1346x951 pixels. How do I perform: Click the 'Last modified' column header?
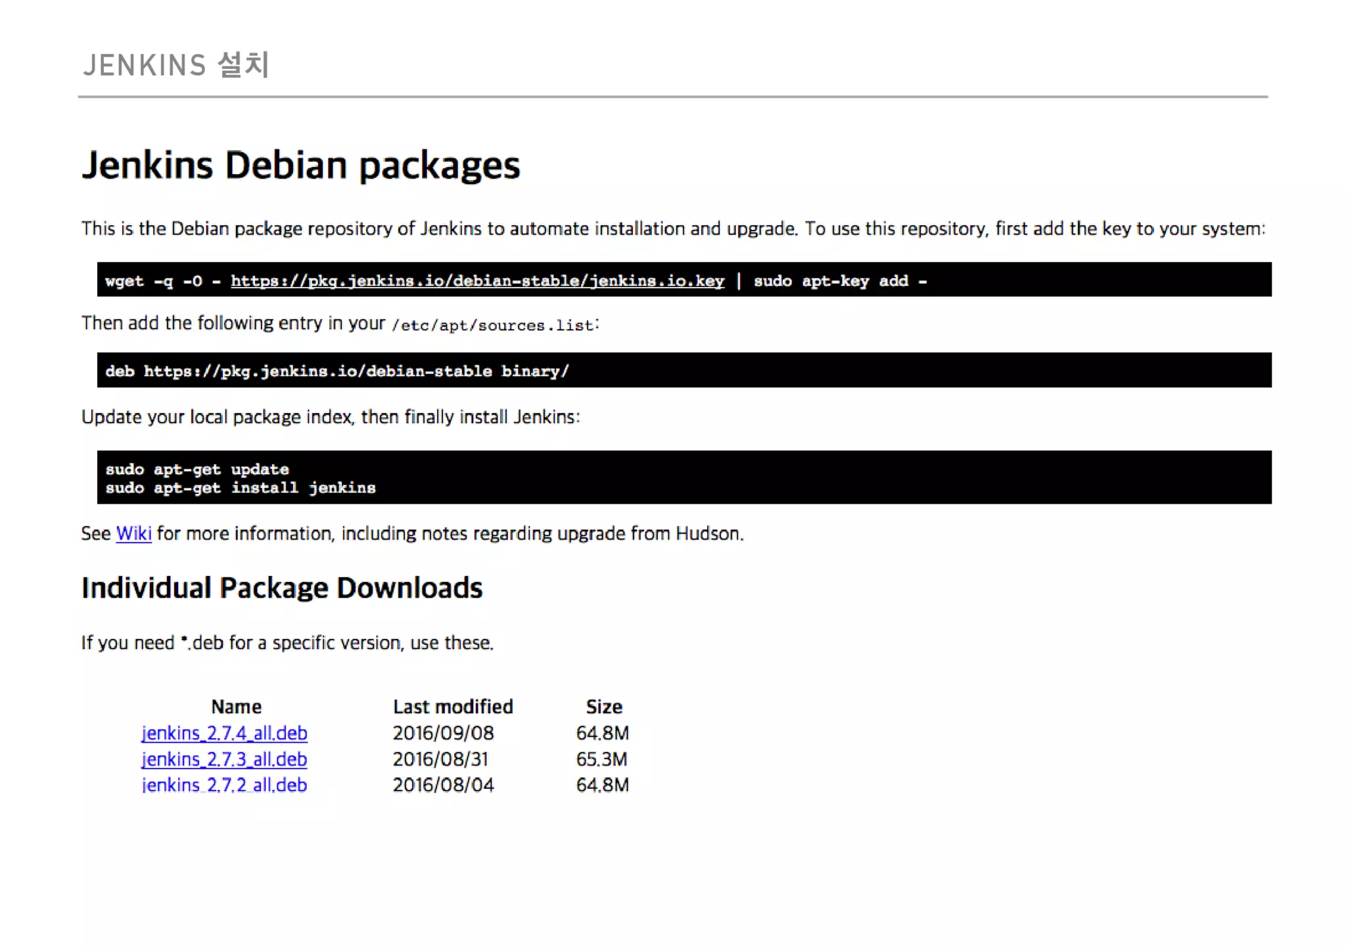(453, 707)
